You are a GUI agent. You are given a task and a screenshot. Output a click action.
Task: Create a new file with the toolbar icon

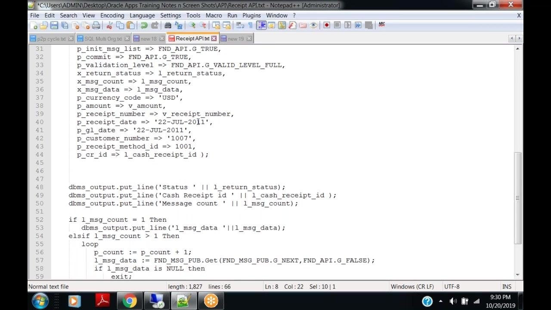pyautogui.click(x=33, y=25)
